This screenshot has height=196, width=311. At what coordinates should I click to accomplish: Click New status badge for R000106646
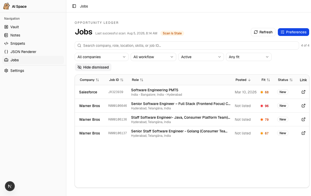click(x=283, y=106)
